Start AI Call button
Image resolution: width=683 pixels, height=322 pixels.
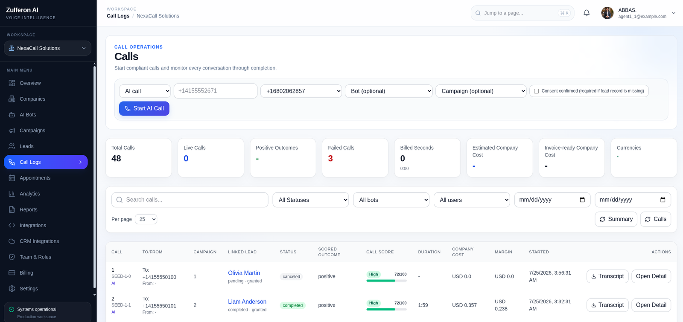pos(144,108)
